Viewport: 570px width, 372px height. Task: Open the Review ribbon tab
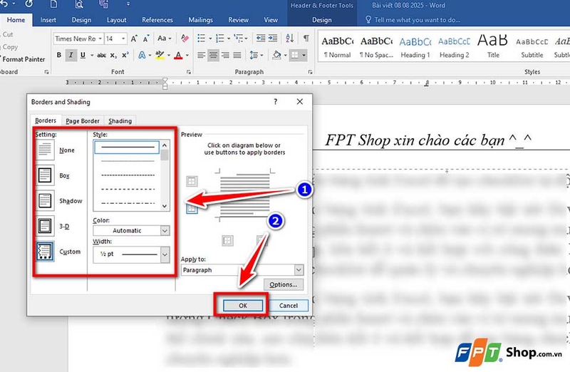click(x=238, y=20)
